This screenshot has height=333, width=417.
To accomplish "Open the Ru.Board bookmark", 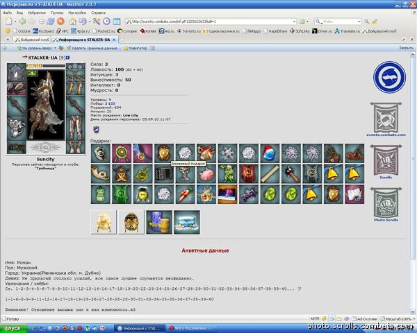I will point(43,31).
